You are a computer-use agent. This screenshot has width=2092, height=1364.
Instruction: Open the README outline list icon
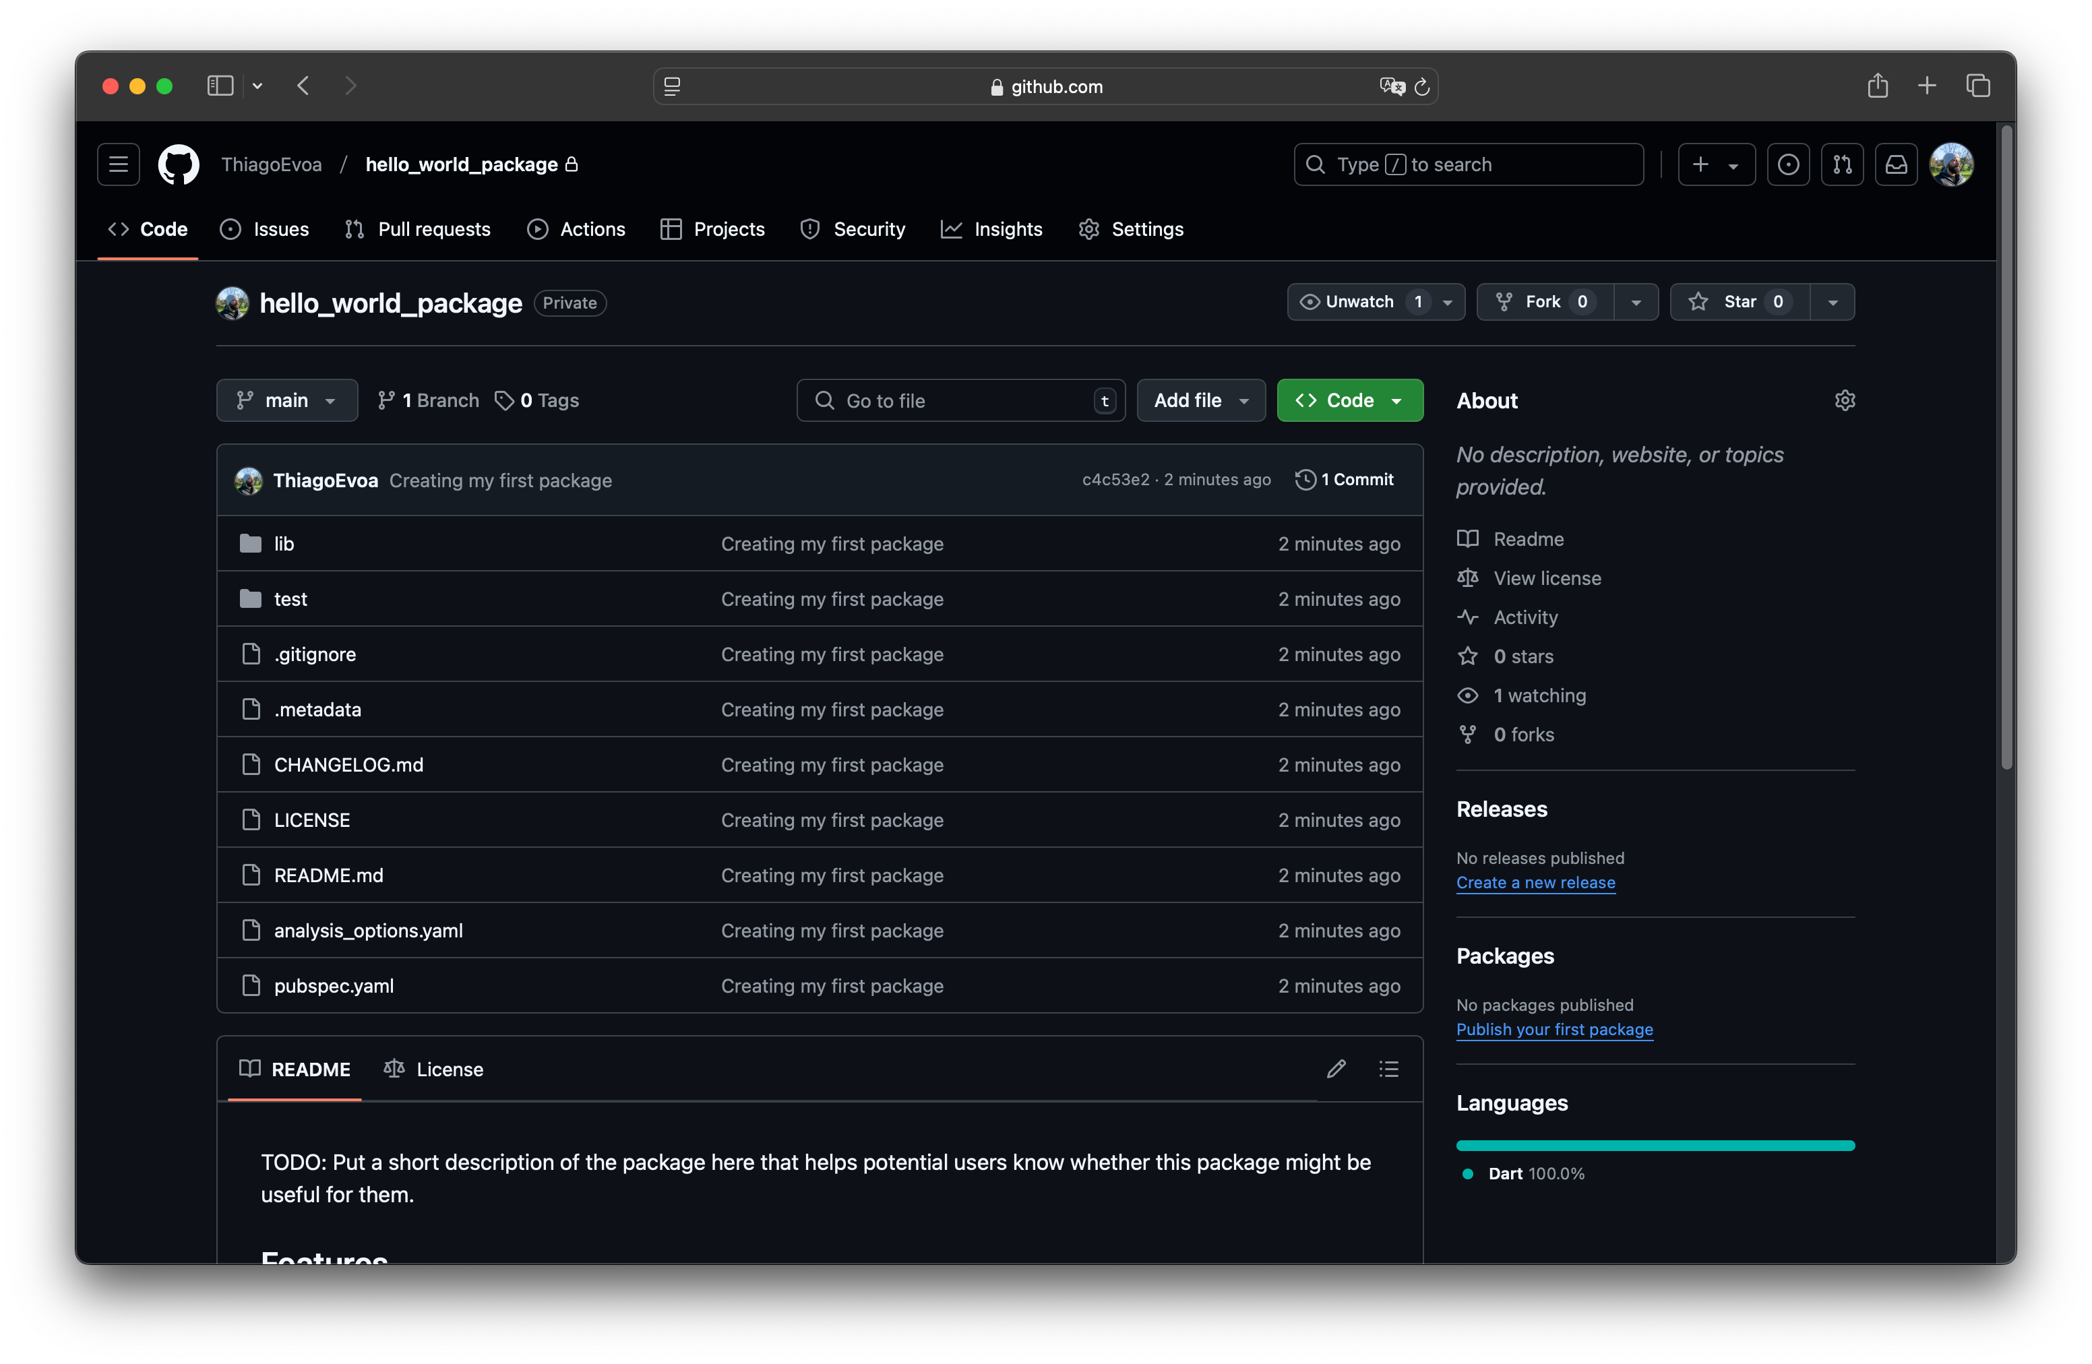pos(1389,1069)
